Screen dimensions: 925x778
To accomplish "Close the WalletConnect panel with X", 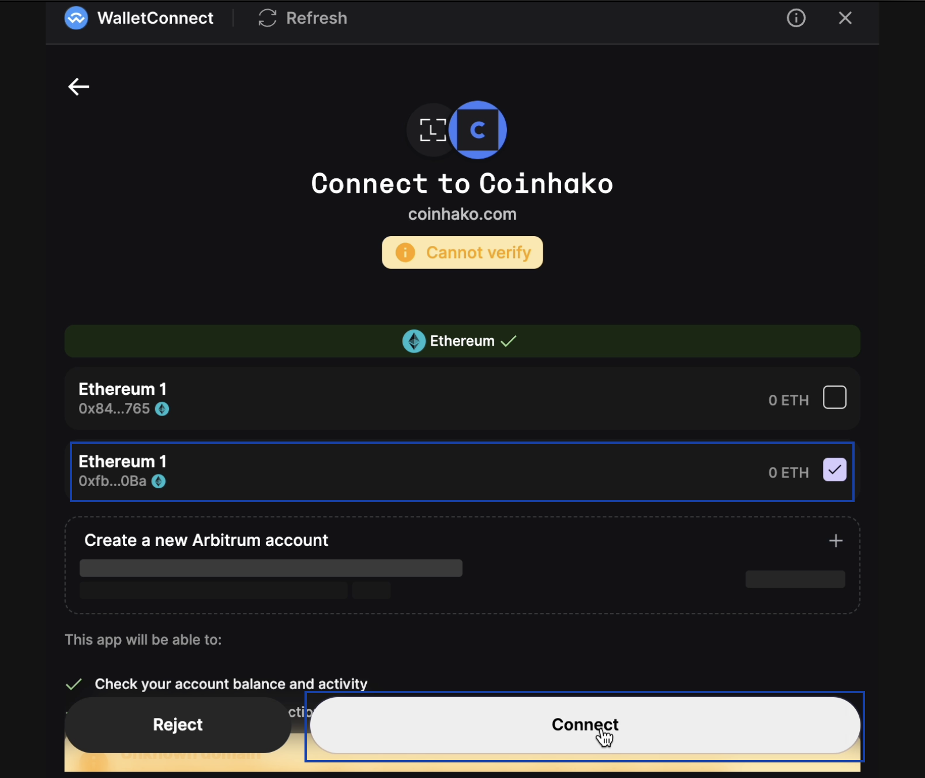I will pyautogui.click(x=845, y=18).
